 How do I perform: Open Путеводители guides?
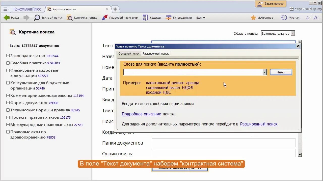click(179, 18)
